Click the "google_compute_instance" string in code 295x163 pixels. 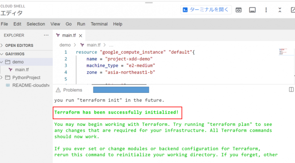[x=133, y=52]
